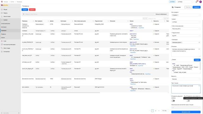Click the blue Создать button above table

tap(25, 9)
